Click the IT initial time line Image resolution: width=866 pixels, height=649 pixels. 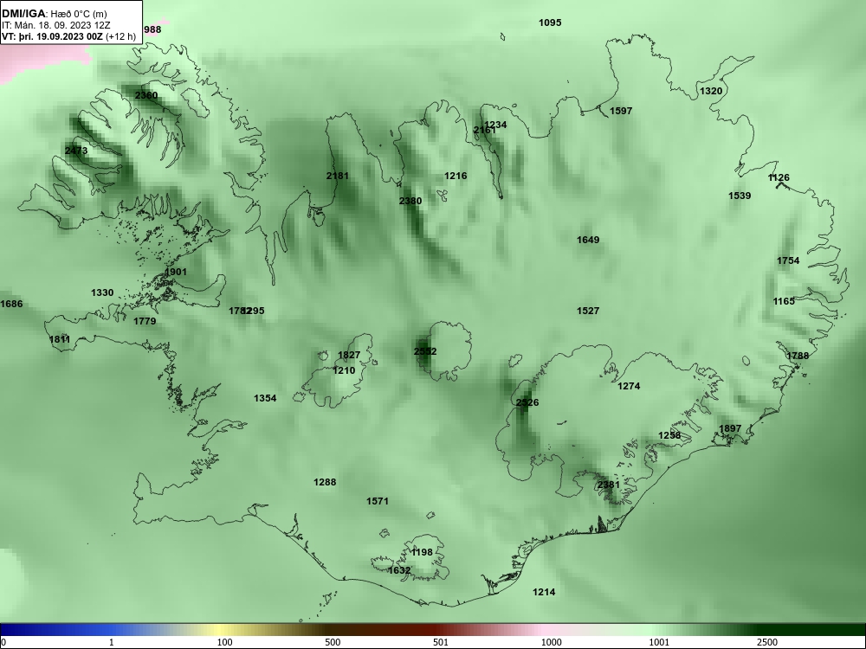55,25
